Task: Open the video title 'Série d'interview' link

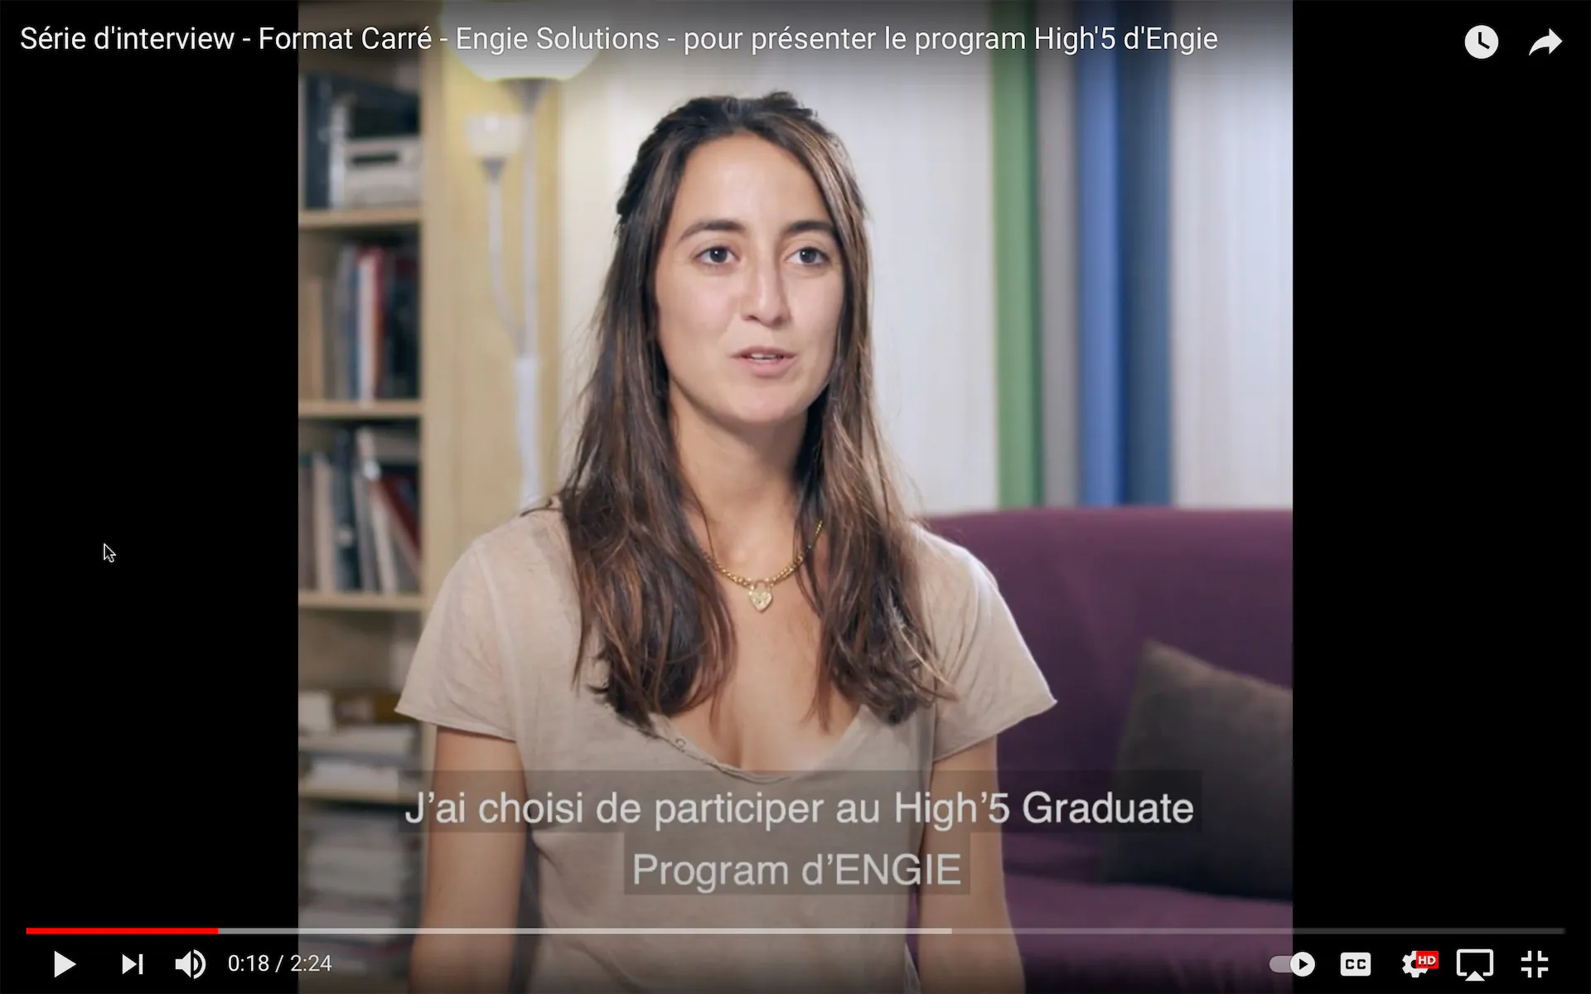Action: 619,39
